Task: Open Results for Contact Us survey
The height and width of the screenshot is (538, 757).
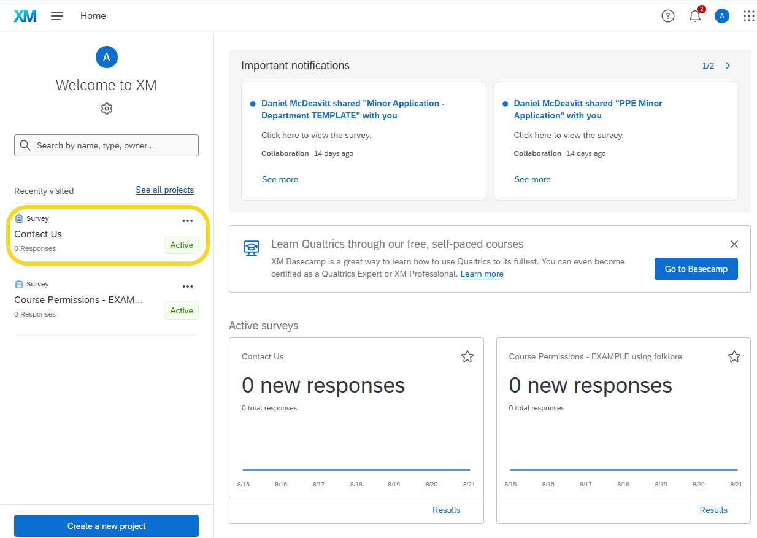Action: pos(446,510)
